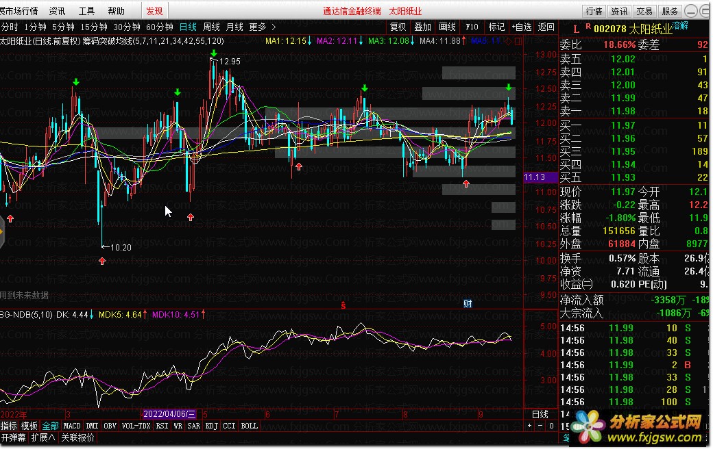Add stock via +自选 button
The width and height of the screenshot is (713, 449).
pyautogui.click(x=521, y=27)
